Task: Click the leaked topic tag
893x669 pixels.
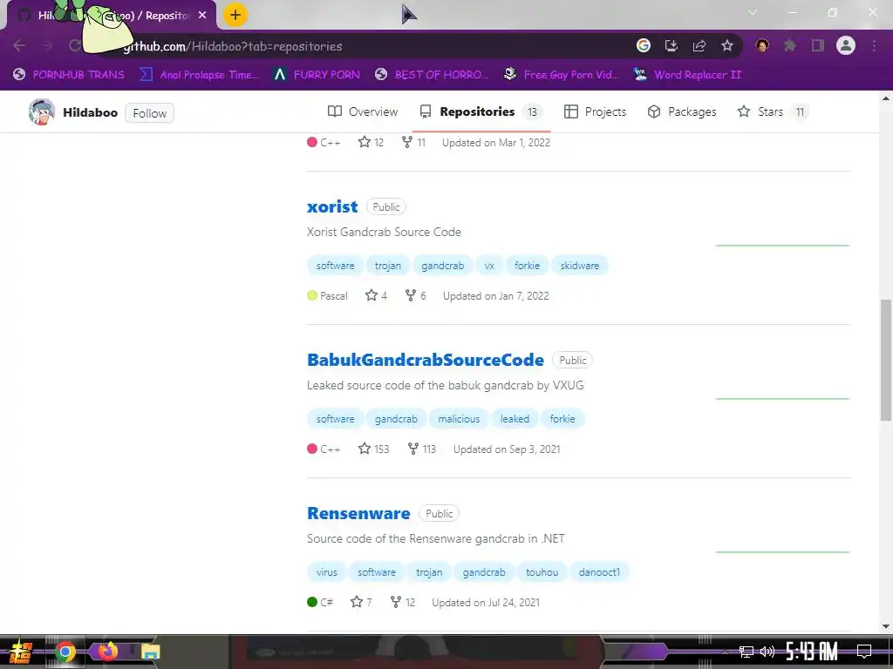Action: [515, 419]
